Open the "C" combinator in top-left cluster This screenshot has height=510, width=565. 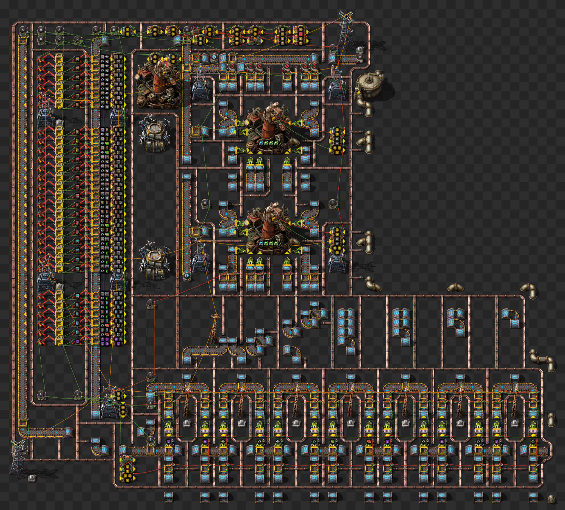59,40
